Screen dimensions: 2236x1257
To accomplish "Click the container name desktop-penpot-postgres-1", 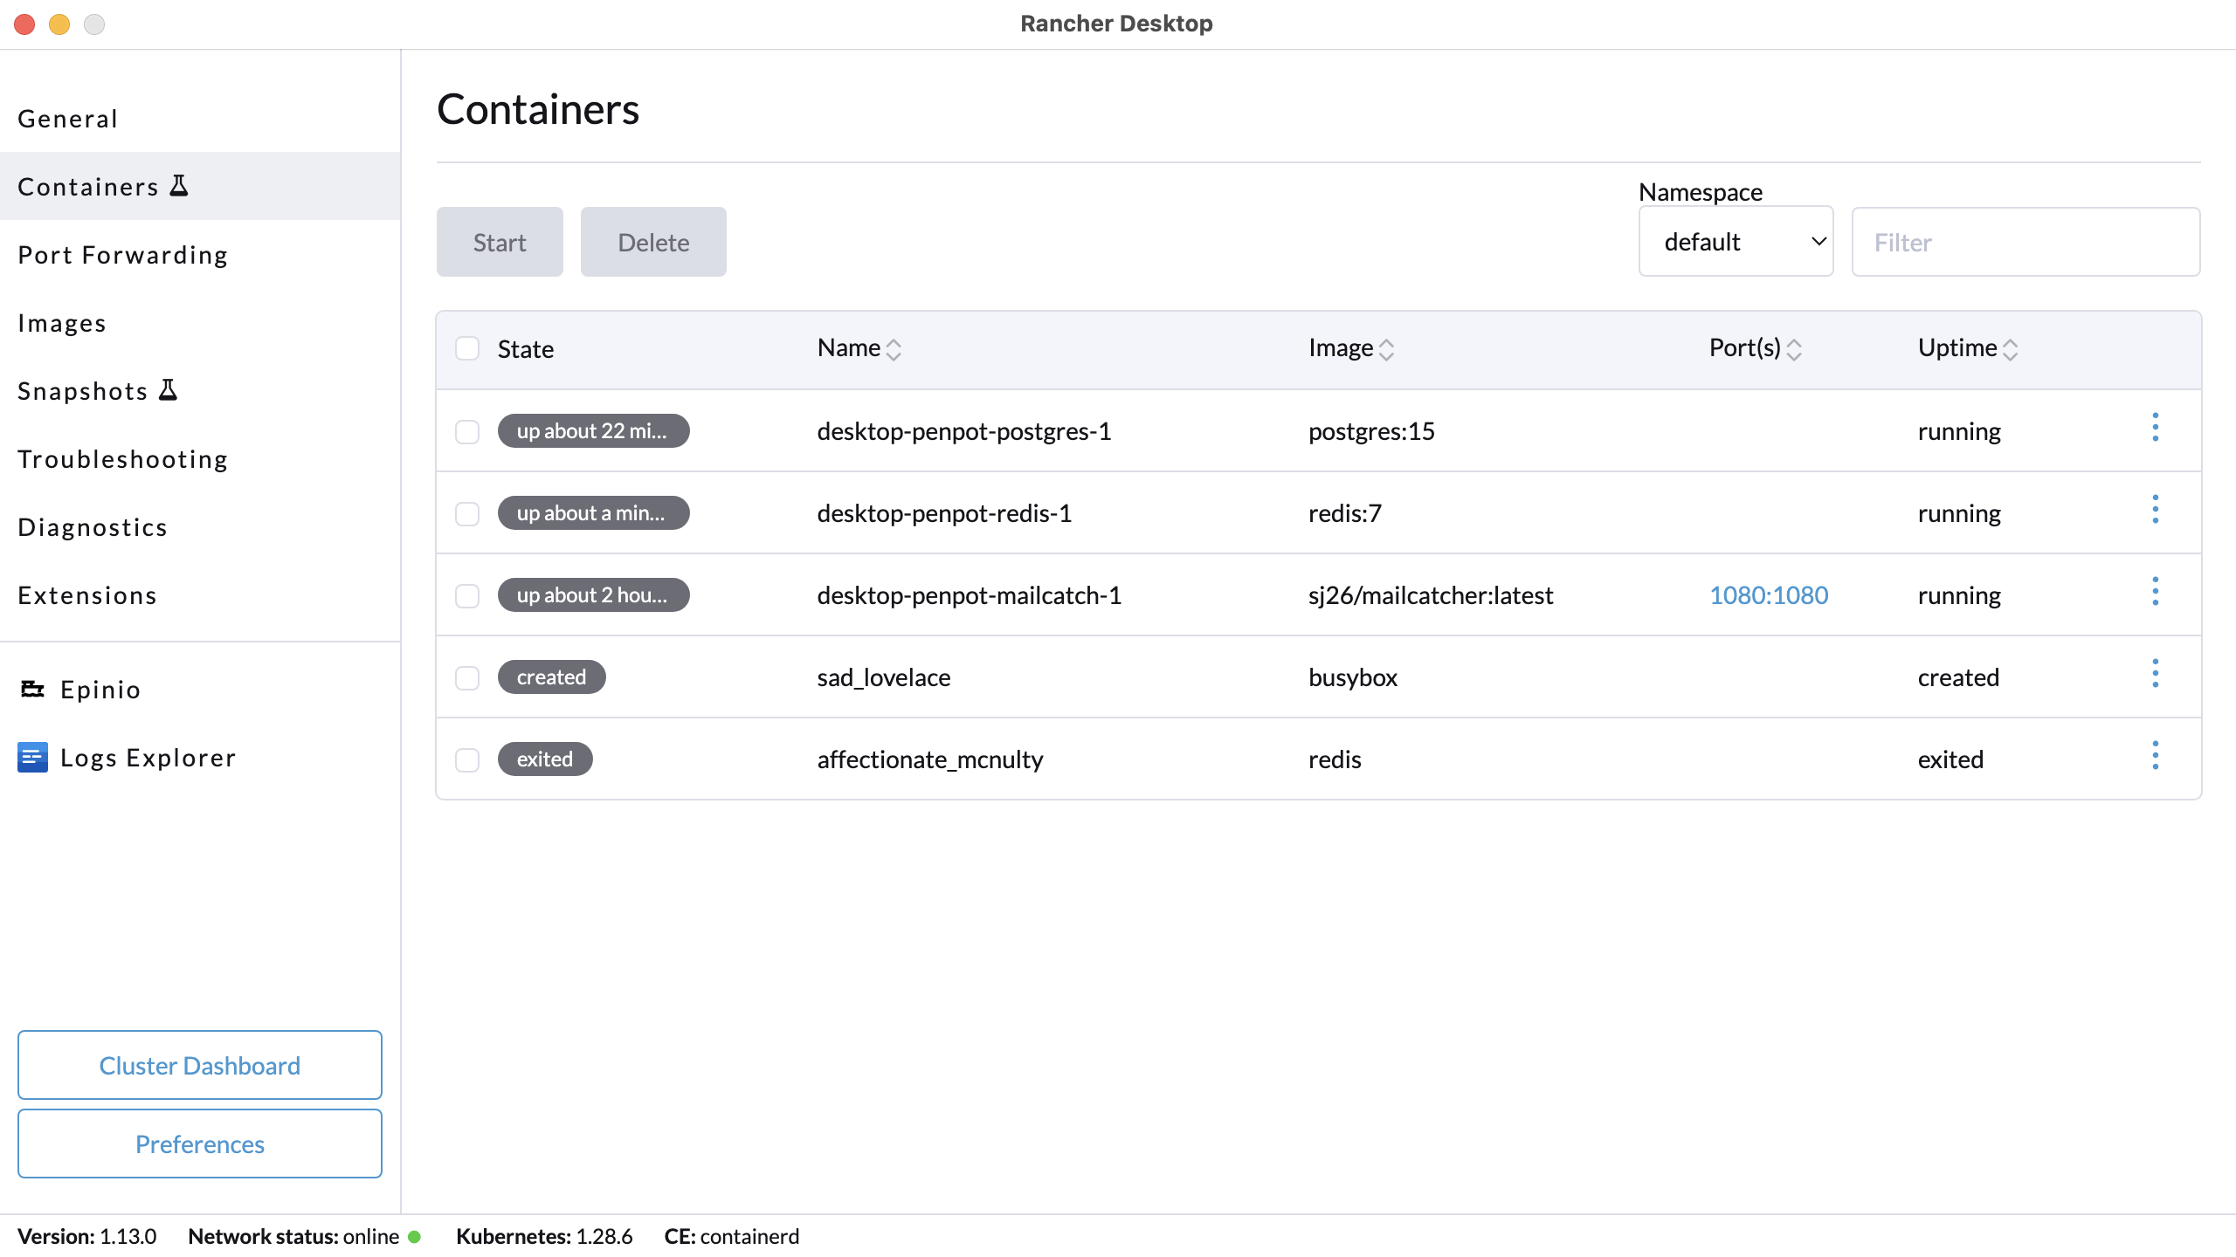I will point(964,431).
